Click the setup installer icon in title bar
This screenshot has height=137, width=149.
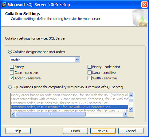(x=4, y=5)
